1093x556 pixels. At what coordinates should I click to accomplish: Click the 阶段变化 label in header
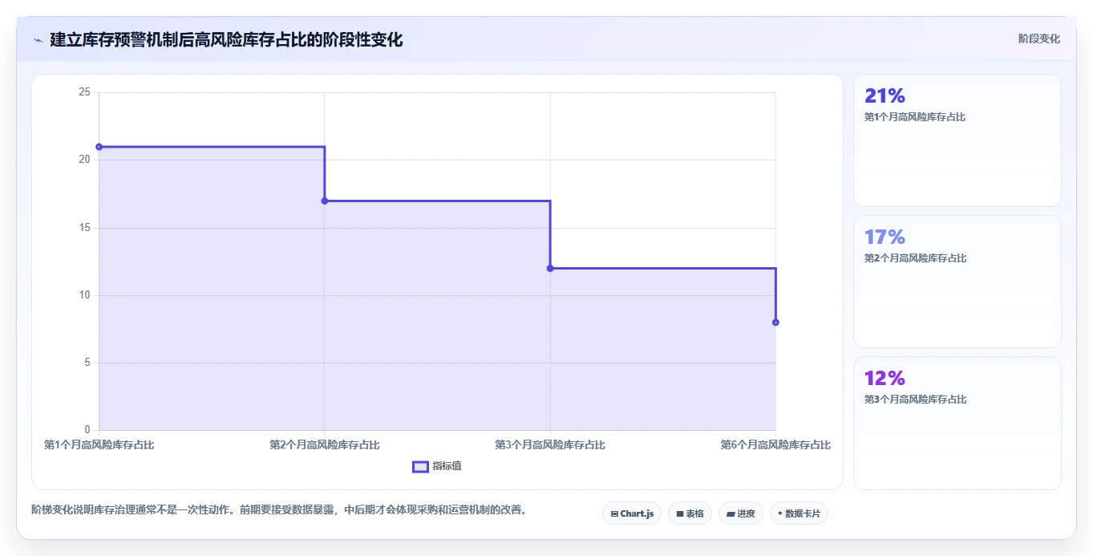tap(1038, 39)
